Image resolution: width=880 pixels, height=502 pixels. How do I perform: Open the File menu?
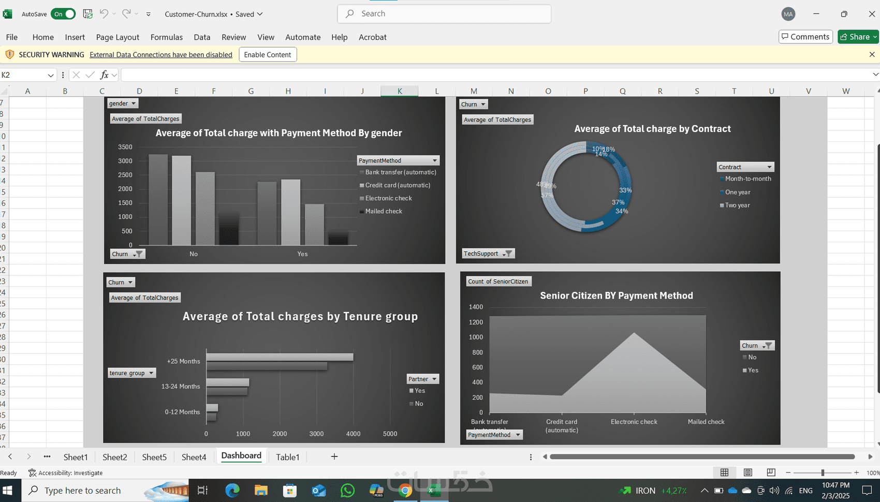point(12,37)
